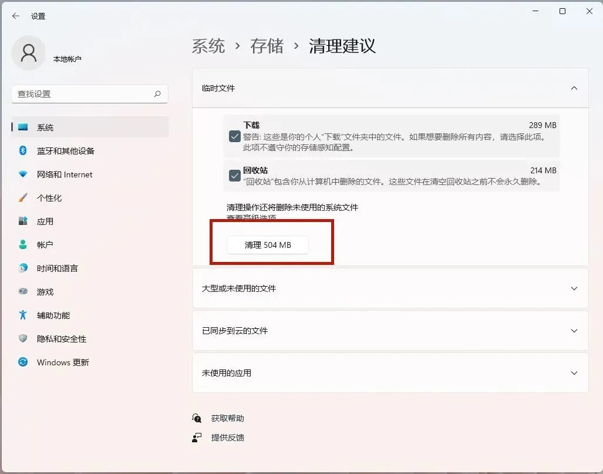Screen dimensions: 603x474
Task: Select 系统 in the left sidebar
Action: [46, 127]
